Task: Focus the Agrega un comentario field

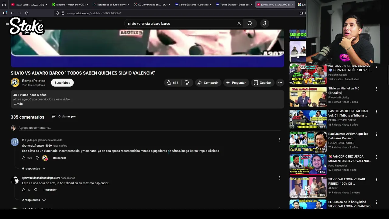Action: [149, 128]
